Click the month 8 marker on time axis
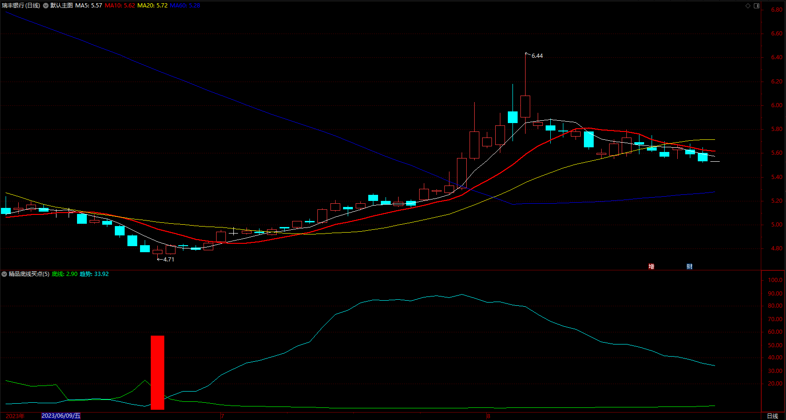Viewport: 786px width, 420px height. (488, 416)
